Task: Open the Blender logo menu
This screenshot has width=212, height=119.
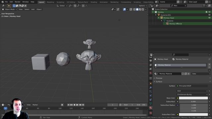Action: 3,2
